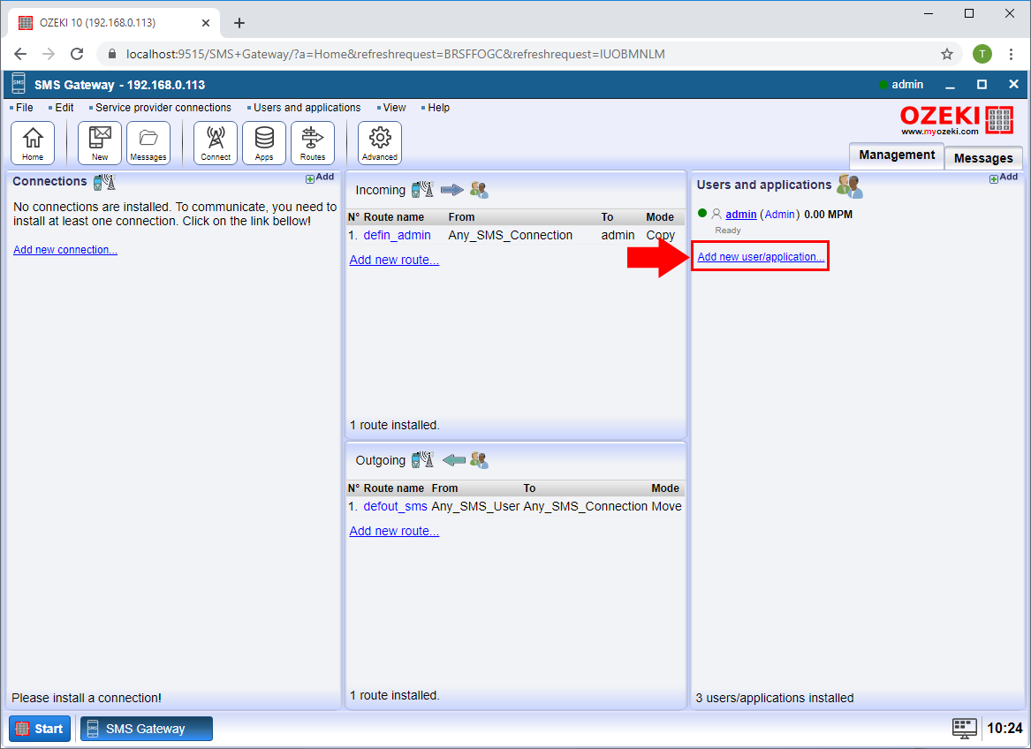Bookmark this page with the star icon
This screenshot has width=1031, height=749.
947,54
